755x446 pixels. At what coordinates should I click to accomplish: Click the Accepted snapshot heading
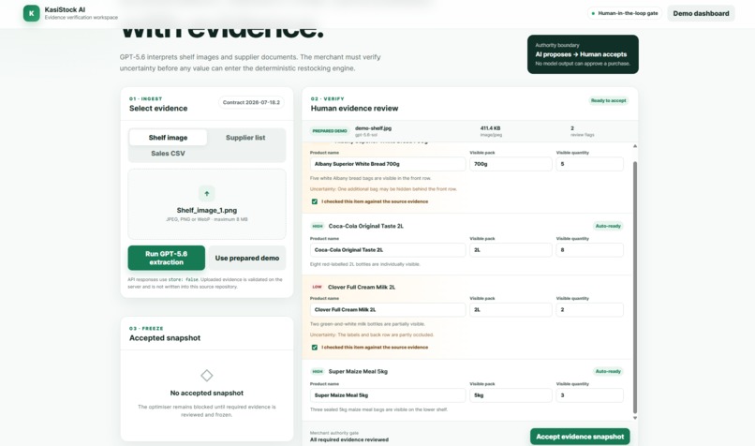click(x=165, y=337)
